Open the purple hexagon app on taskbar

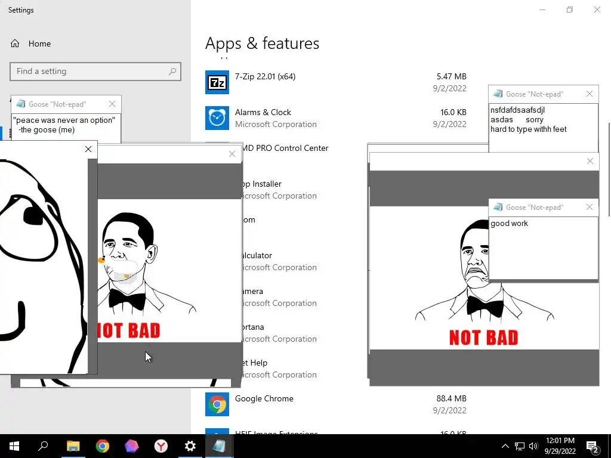click(132, 446)
